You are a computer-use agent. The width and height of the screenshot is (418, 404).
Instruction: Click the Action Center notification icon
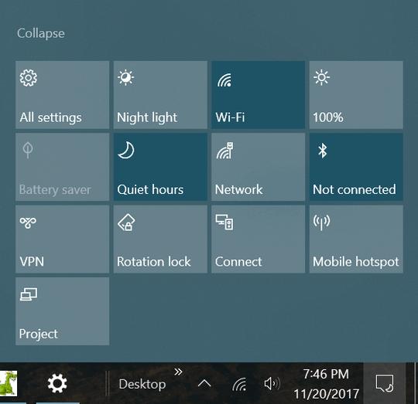point(385,383)
